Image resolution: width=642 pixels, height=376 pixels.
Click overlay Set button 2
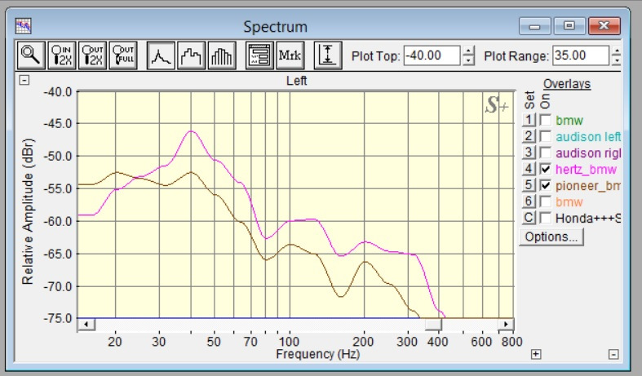click(x=529, y=136)
